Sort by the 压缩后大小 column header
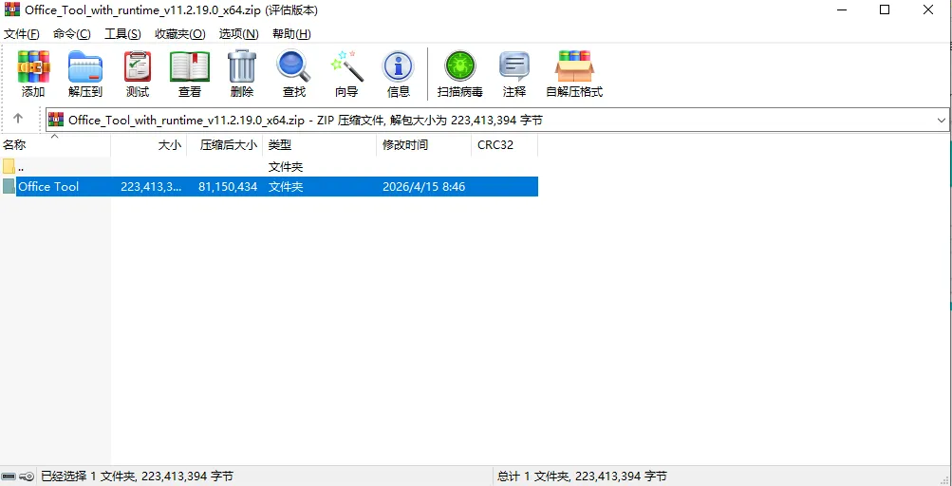Viewport: 952px width, 486px height. point(224,145)
